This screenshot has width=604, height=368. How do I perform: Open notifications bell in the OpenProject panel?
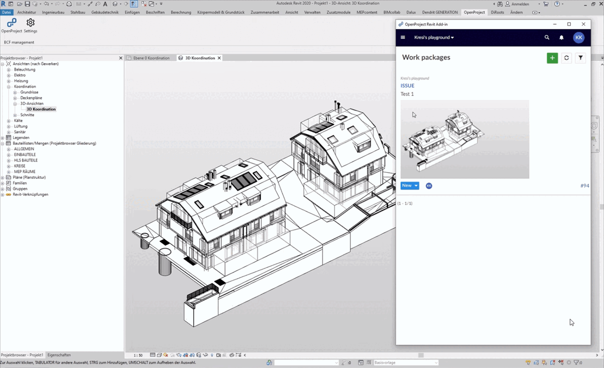point(561,37)
